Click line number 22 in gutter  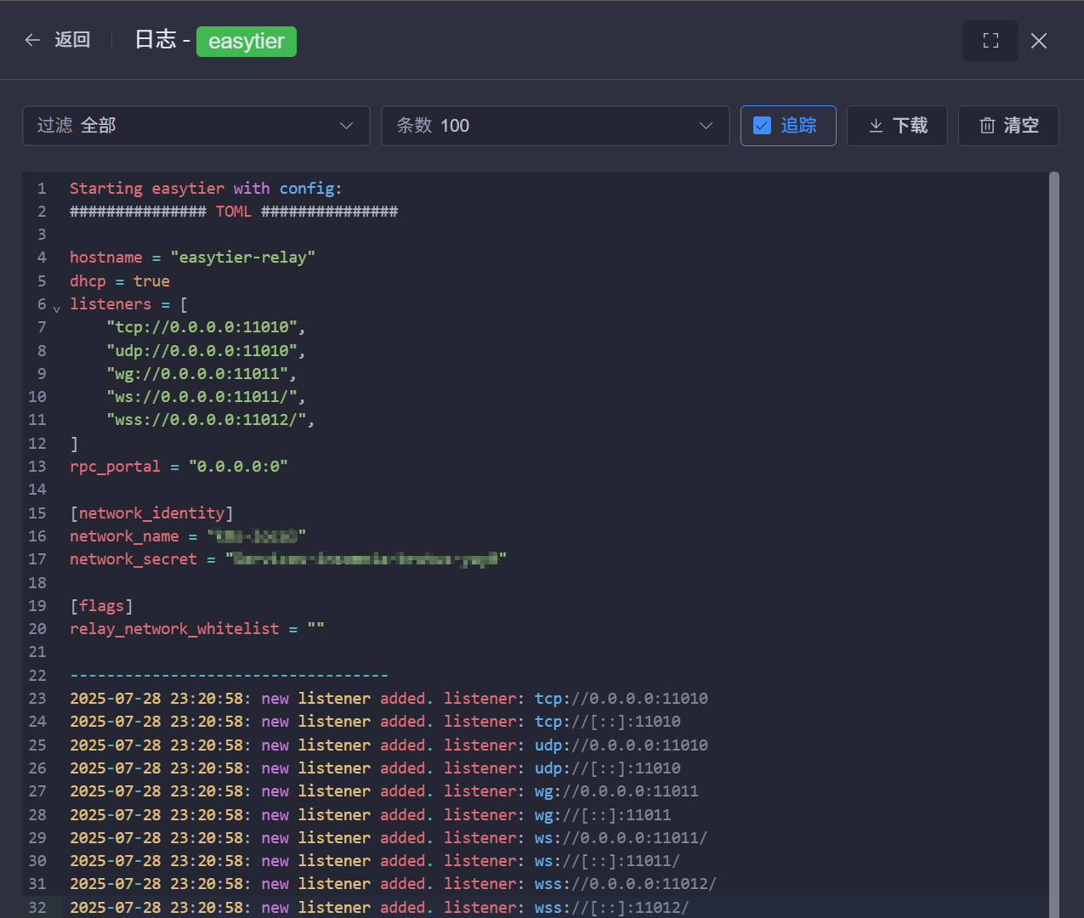pos(37,676)
